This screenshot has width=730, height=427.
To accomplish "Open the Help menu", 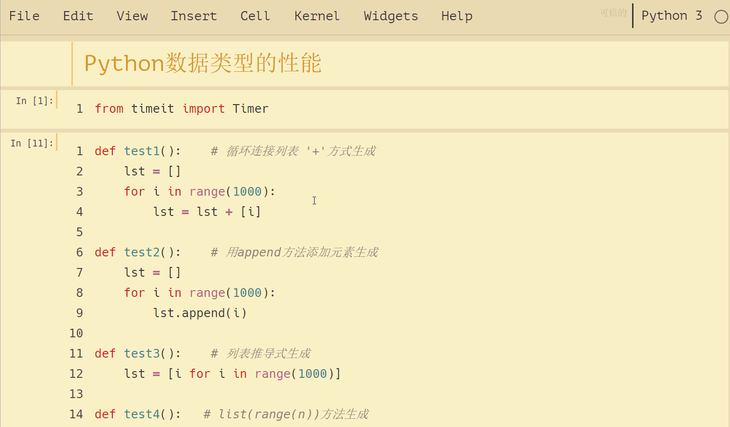I will click(456, 15).
